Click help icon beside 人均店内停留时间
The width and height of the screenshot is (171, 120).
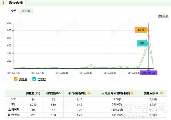[x=132, y=93]
